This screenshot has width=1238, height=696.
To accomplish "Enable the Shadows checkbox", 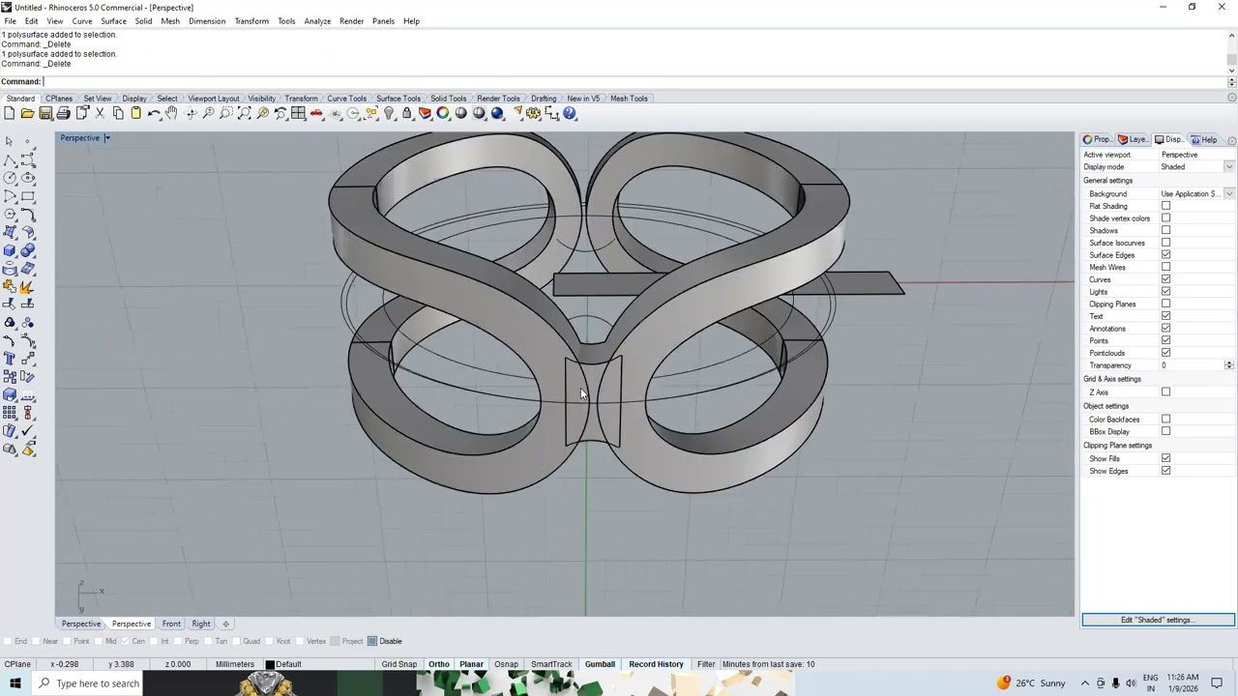I will click(1165, 230).
